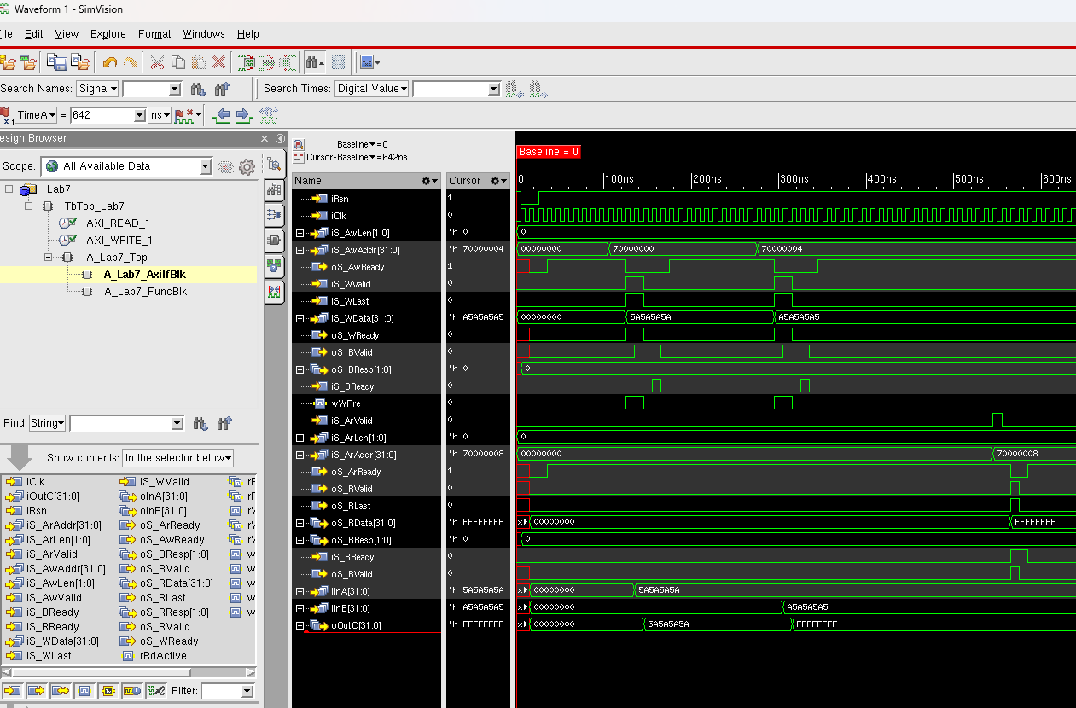Click the Find string search-down binoculars
1076x708 pixels.
[x=200, y=423]
